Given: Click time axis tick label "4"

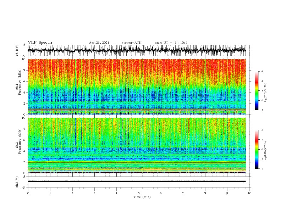Looking at the screenshot, I should click(x=116, y=193).
